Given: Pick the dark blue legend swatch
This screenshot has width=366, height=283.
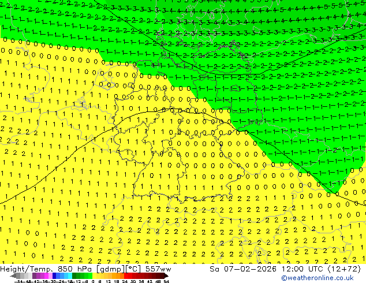Looking at the screenshot, I should pos(54,275).
